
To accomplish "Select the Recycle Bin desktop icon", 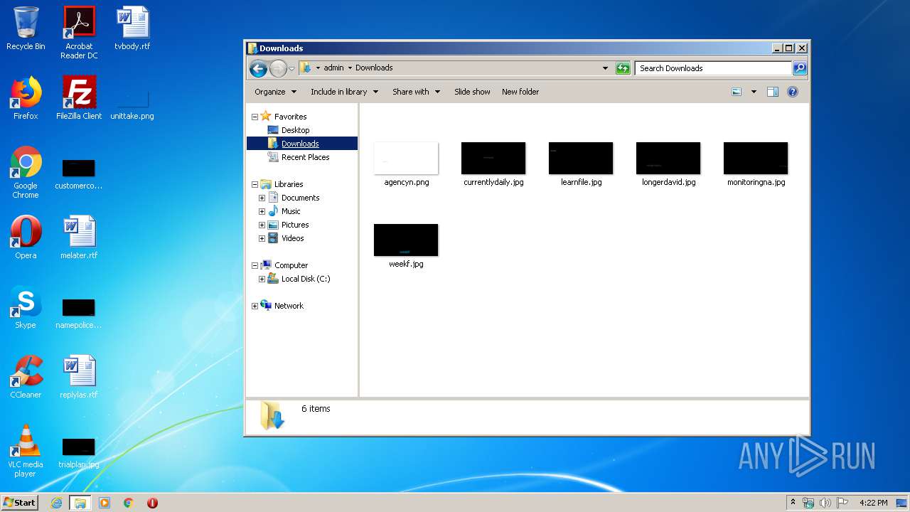I will (x=26, y=28).
